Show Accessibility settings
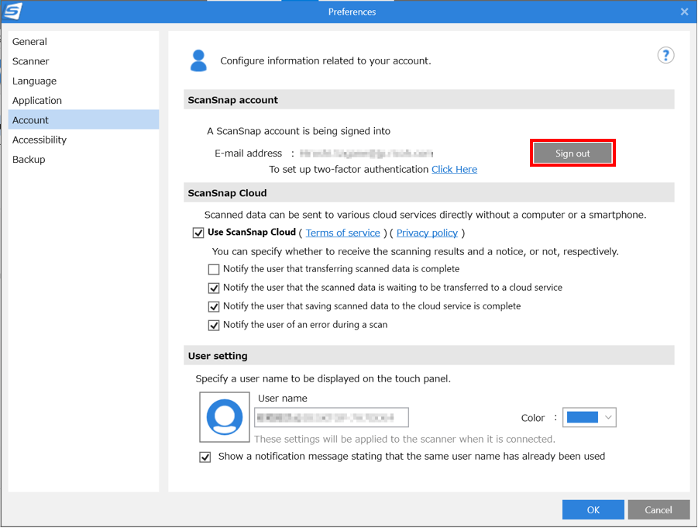 84,140
